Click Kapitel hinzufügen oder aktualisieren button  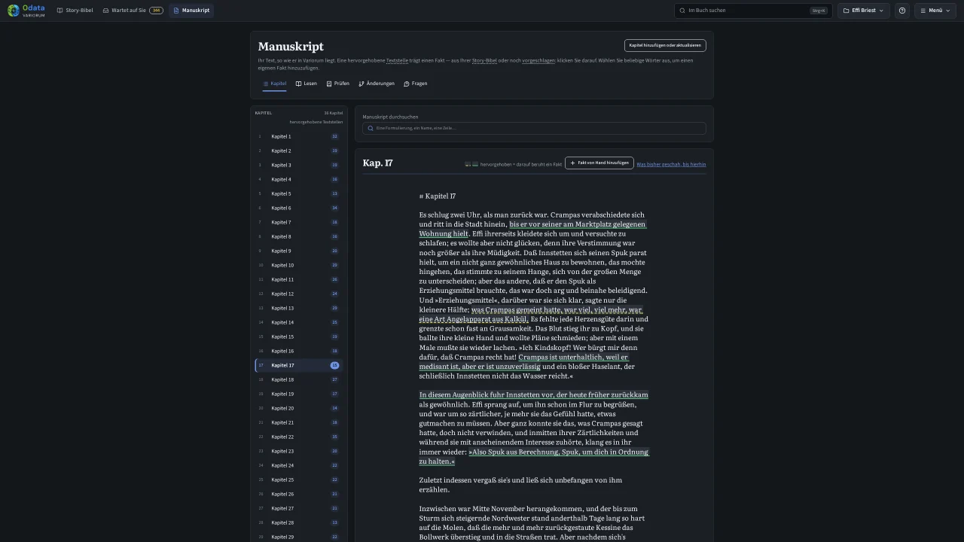pyautogui.click(x=665, y=45)
